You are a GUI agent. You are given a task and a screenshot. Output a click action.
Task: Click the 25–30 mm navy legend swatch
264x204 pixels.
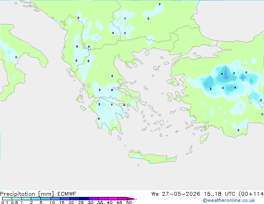coord(84,199)
